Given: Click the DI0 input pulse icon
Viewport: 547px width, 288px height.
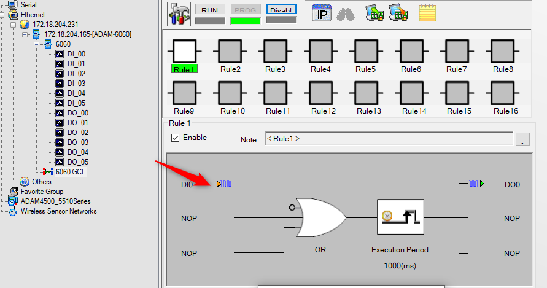Looking at the screenshot, I should click(x=224, y=184).
